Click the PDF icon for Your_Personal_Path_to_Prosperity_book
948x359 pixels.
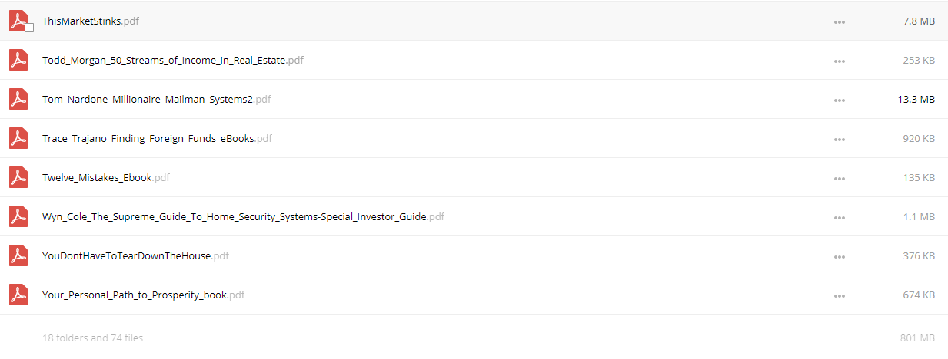pyautogui.click(x=18, y=295)
